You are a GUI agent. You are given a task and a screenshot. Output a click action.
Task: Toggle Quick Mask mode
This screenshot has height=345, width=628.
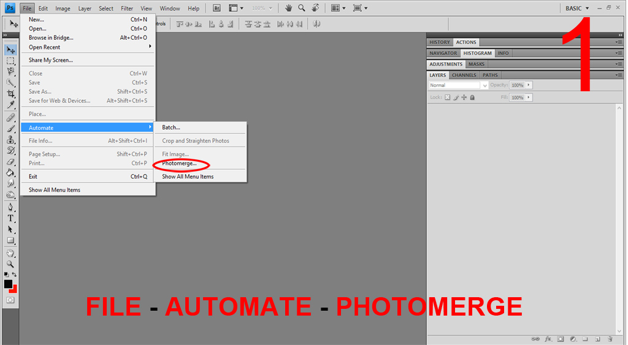pyautogui.click(x=10, y=300)
